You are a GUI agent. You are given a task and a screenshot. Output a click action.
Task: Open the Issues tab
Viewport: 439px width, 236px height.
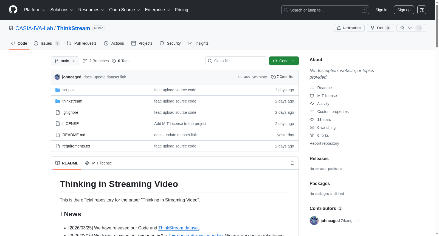[47, 43]
